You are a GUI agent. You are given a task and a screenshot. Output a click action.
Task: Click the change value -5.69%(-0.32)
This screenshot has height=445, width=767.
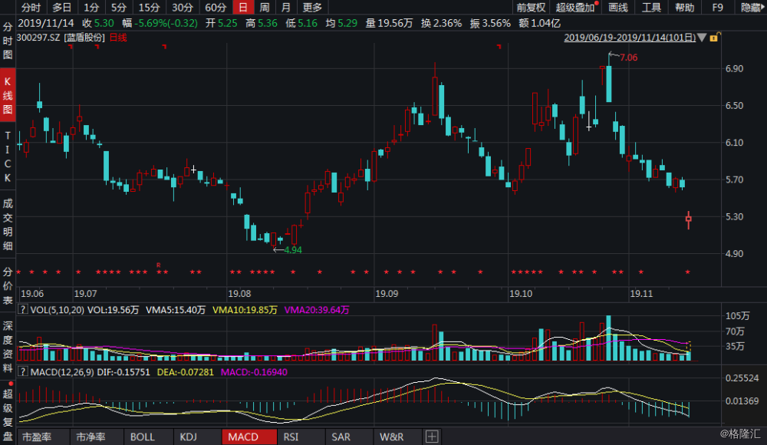tap(166, 23)
